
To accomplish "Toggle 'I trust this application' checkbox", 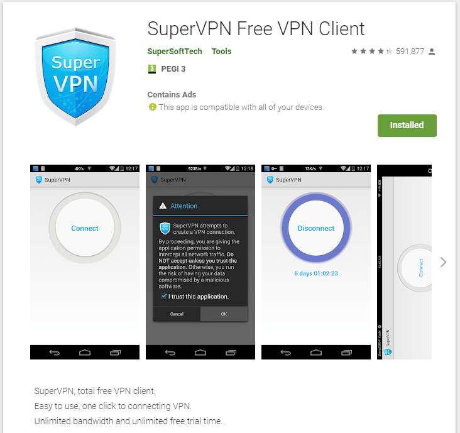I will tap(164, 296).
